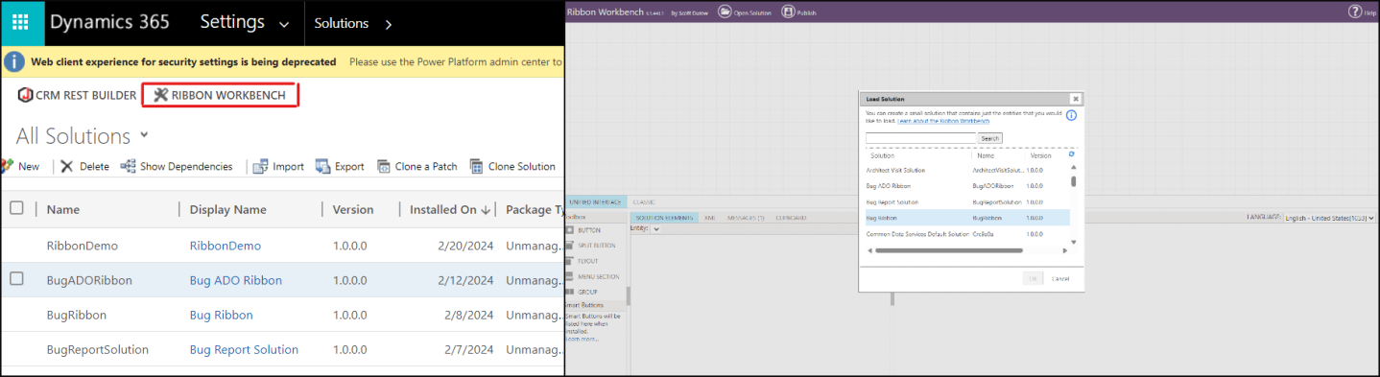The height and width of the screenshot is (377, 1380).
Task: Open the Dynamics 365 app launcher waffle
Action: tap(21, 22)
